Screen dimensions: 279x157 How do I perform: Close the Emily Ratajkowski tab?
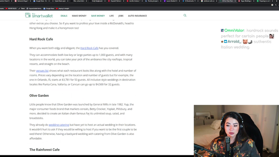(x=105, y=1)
